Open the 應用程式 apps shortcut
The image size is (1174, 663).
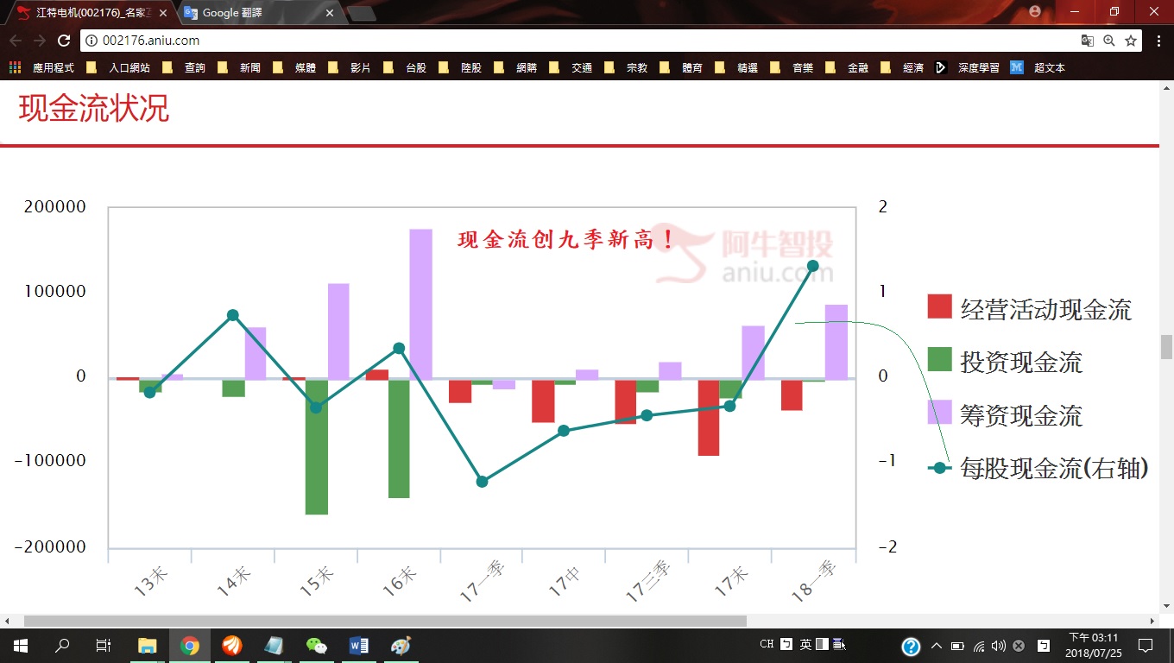point(41,67)
